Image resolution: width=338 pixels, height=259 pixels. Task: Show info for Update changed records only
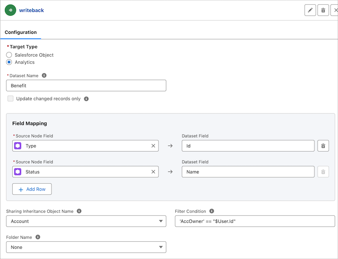[86, 99]
